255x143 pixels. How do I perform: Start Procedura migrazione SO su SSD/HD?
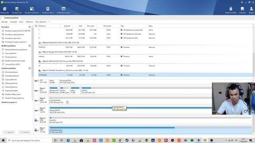16,31
